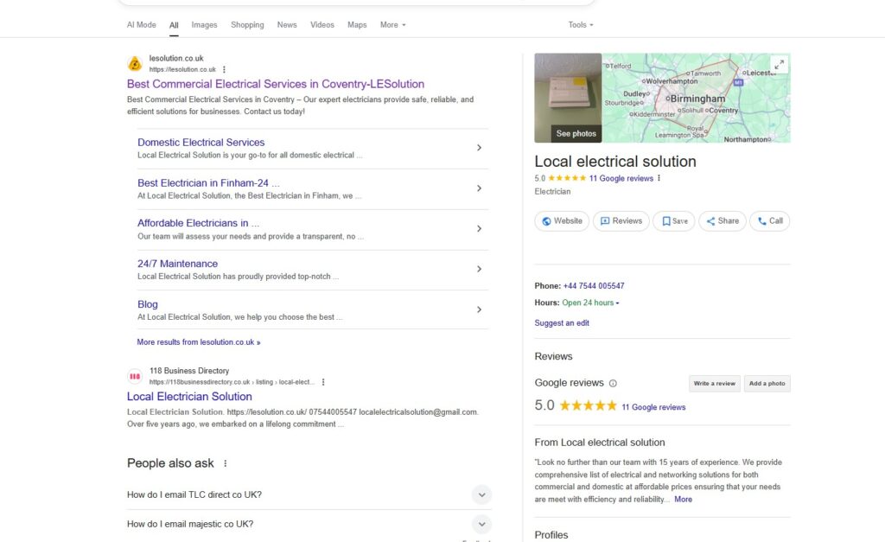Switch to the AI Mode tab

[141, 25]
